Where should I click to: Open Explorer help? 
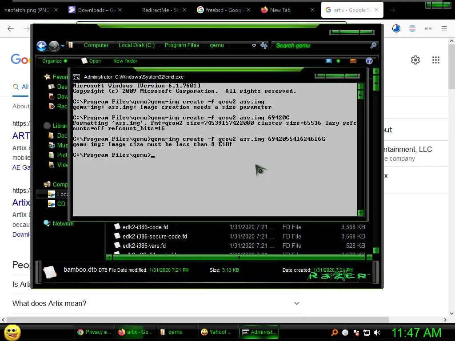pyautogui.click(x=369, y=61)
